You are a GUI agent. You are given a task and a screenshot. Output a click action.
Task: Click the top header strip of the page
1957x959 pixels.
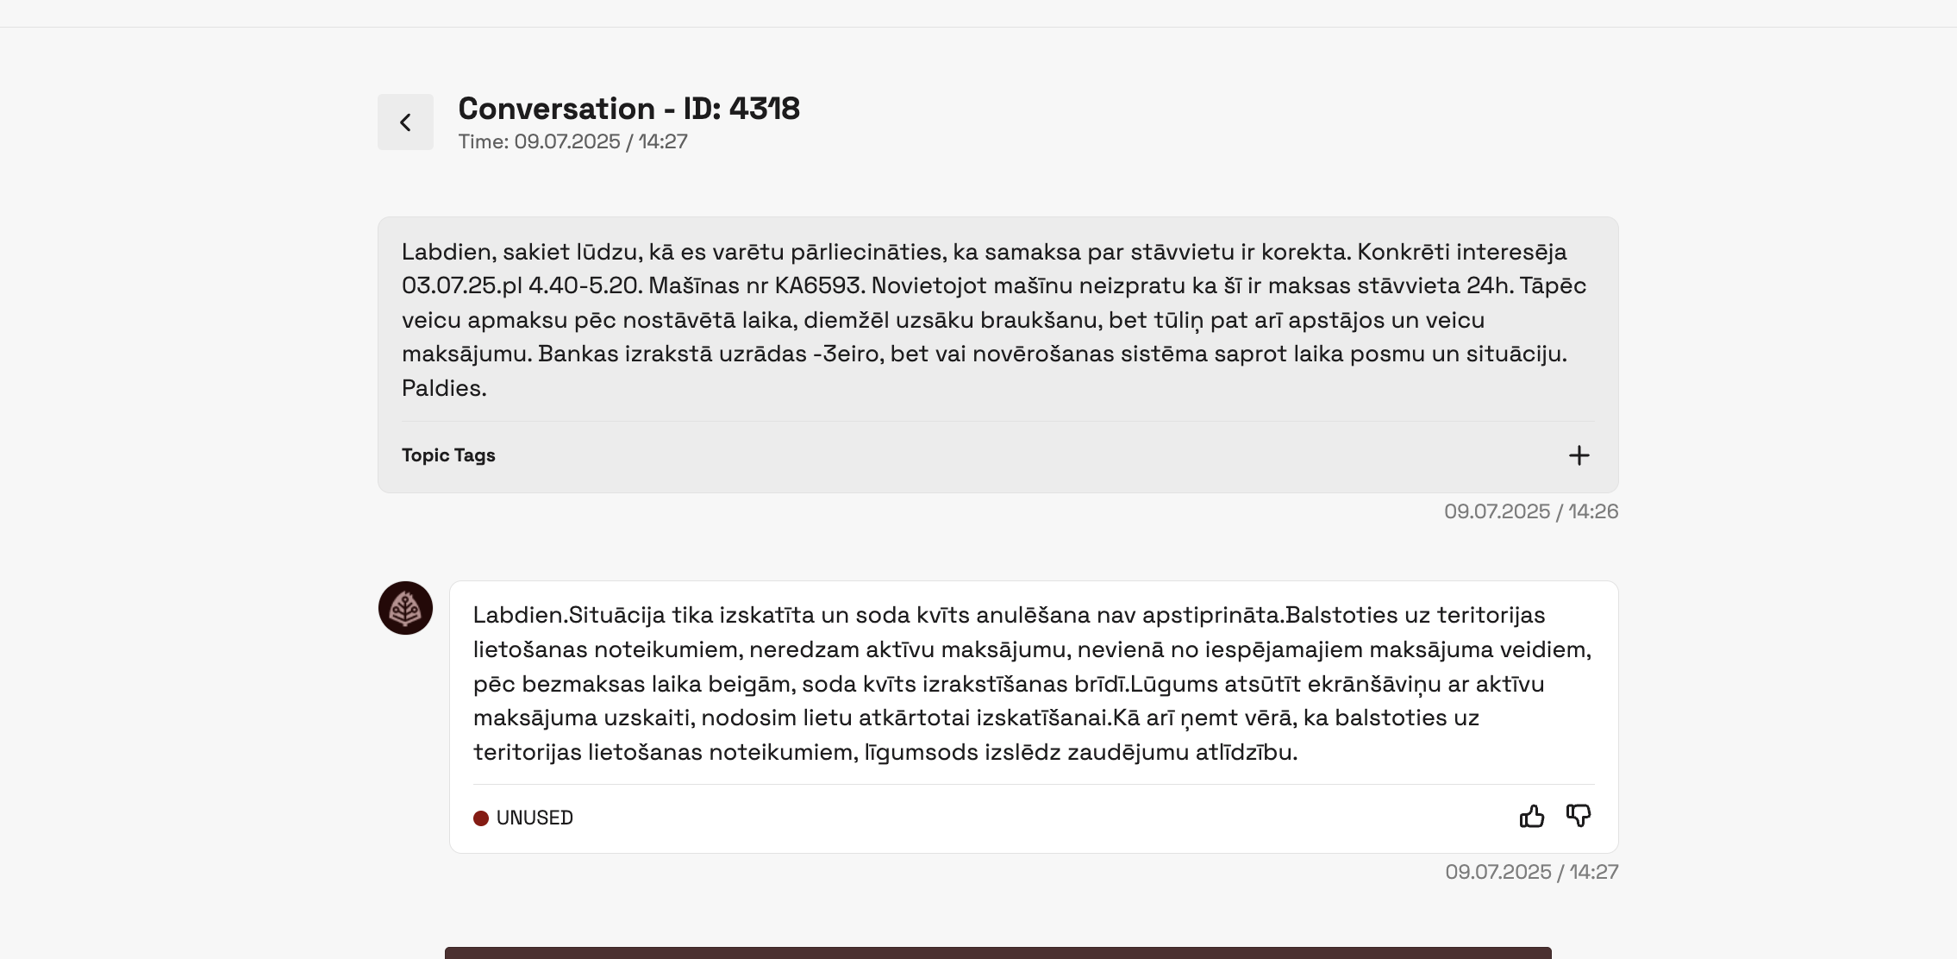[978, 13]
